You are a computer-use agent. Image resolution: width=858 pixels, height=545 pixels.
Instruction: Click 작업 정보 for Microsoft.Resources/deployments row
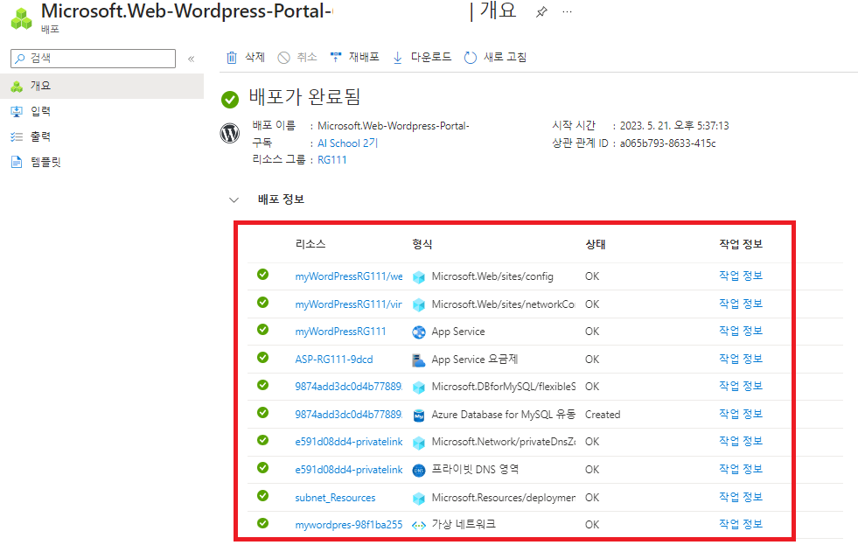pos(740,497)
